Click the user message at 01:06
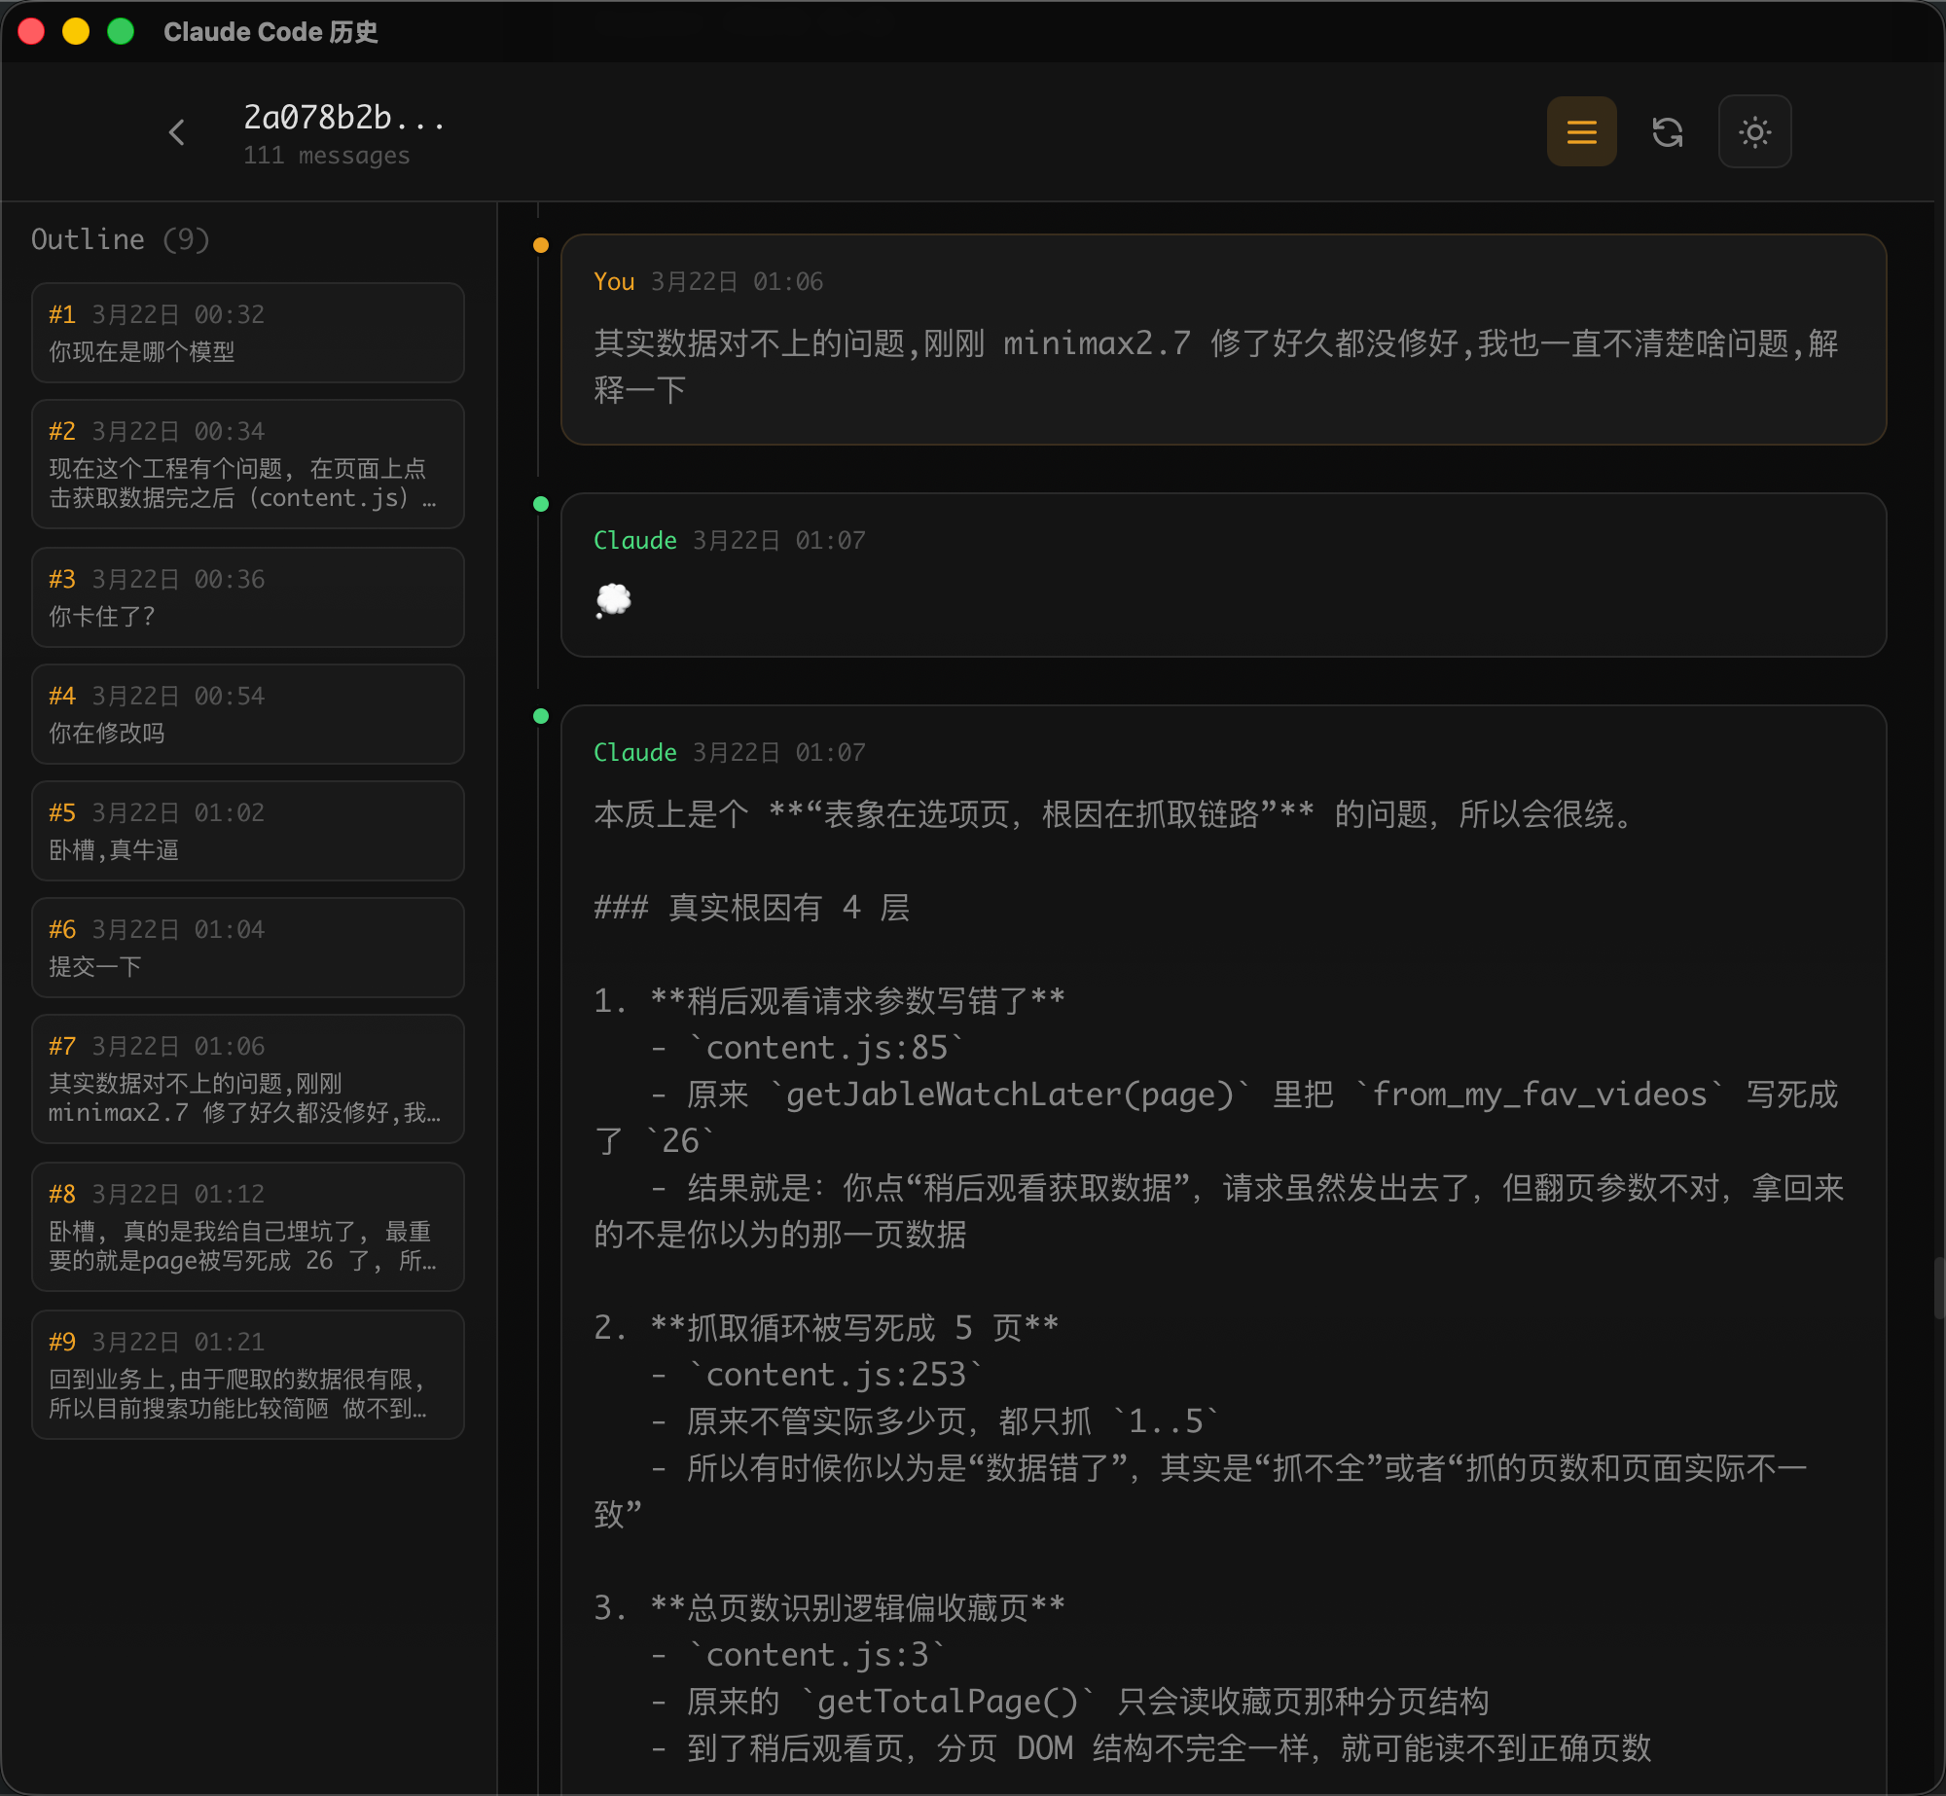The width and height of the screenshot is (1946, 1796). pyautogui.click(x=1223, y=341)
